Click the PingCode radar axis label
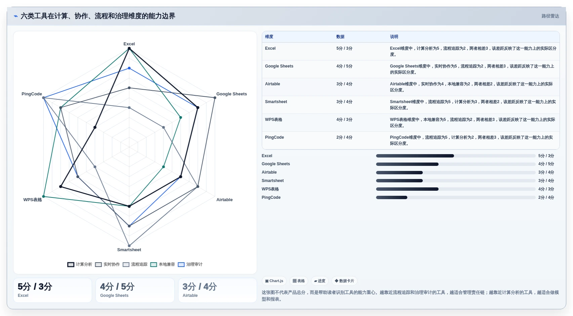The width and height of the screenshot is (573, 316). click(32, 94)
